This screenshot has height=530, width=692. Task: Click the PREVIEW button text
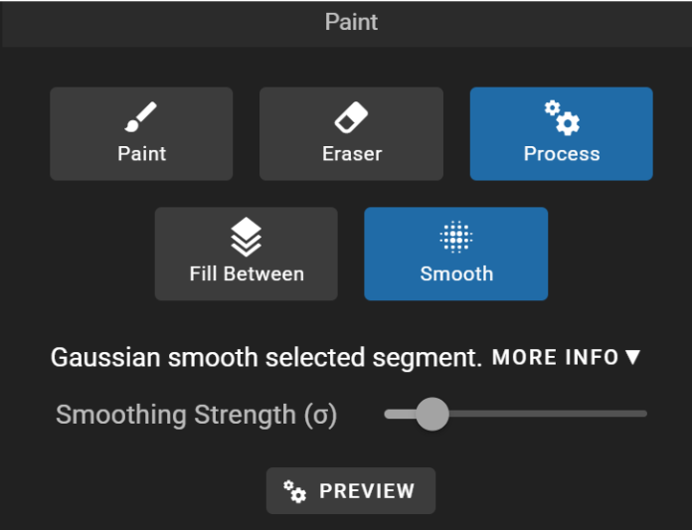click(367, 491)
